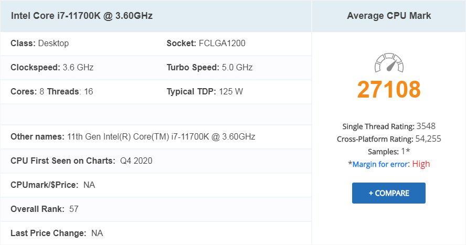Click the Clockspeed 3.6 GHz entry
The image size is (466, 245).
pyautogui.click(x=52, y=67)
